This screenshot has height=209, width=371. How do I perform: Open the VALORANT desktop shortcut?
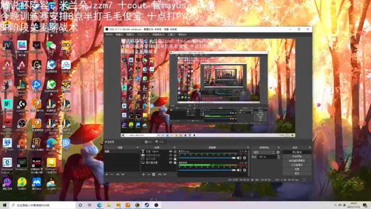click(x=37, y=47)
